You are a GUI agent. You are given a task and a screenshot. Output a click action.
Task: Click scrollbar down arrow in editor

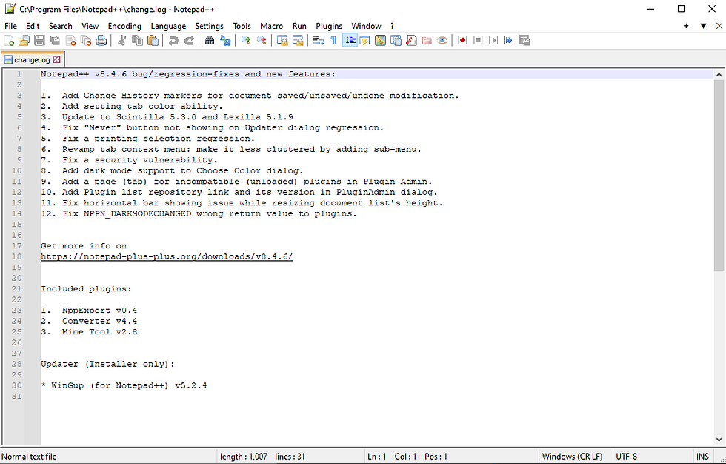point(719,440)
